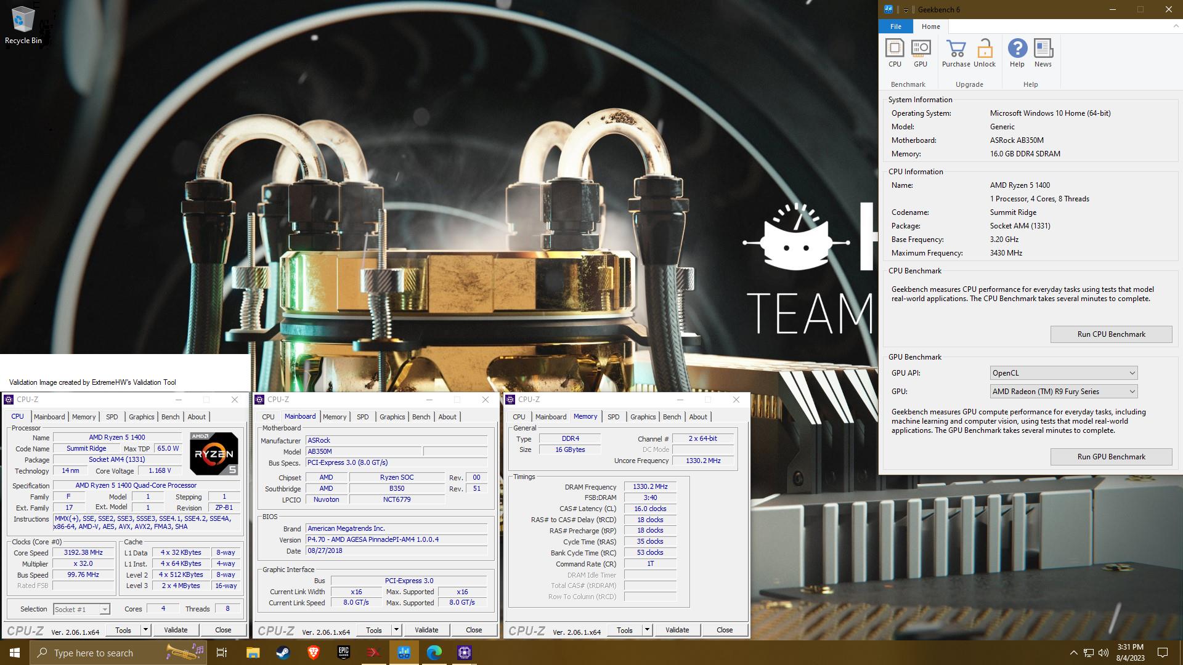Click the Unlock padlock icon in Geekbench
The height and width of the screenshot is (665, 1183).
coord(985,53)
